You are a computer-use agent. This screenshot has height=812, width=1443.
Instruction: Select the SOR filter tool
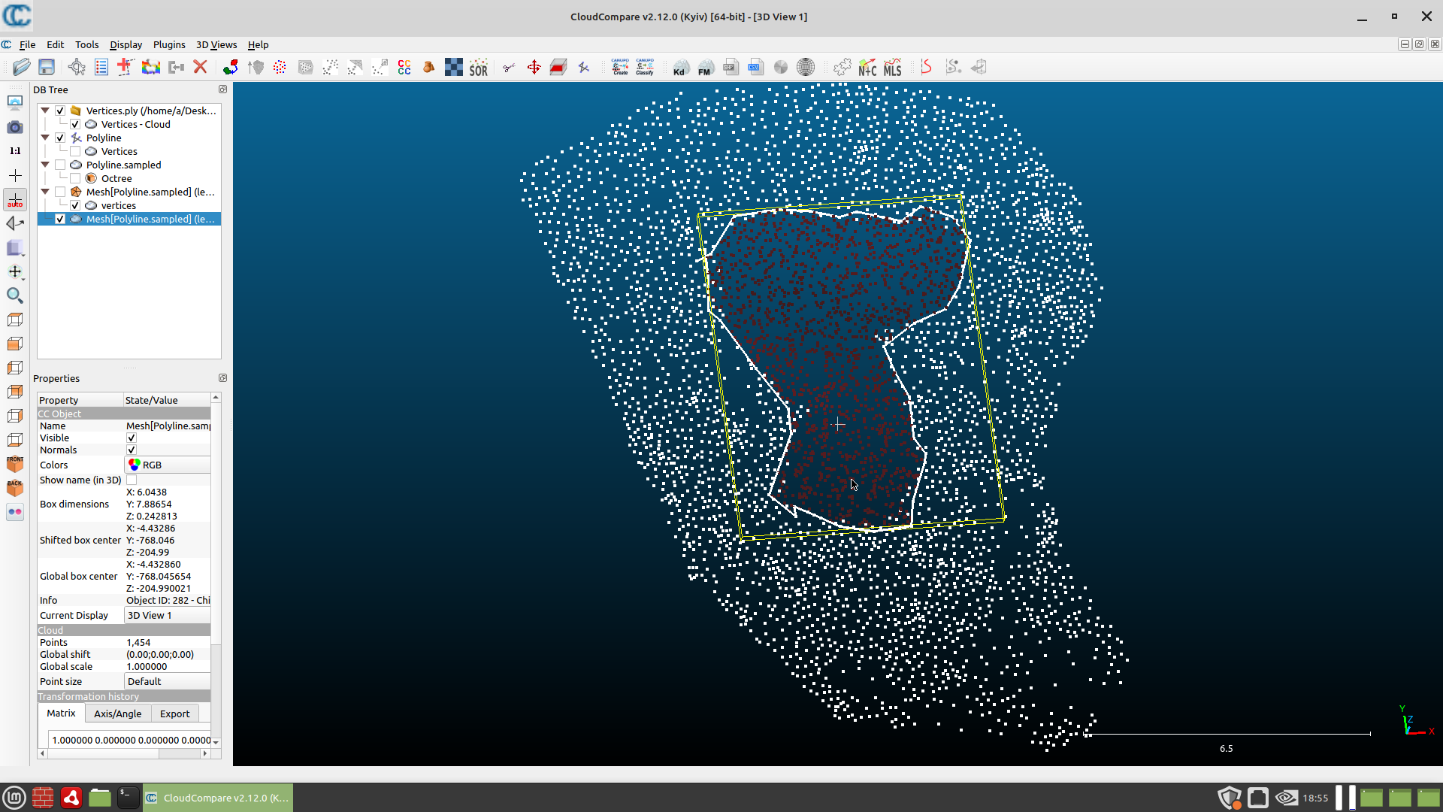tap(478, 68)
